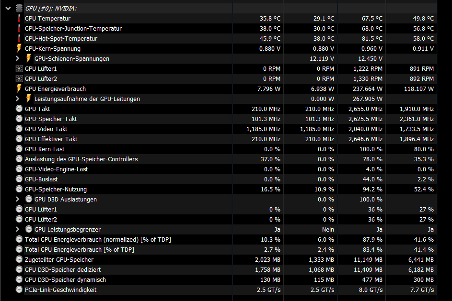Click gauge icon of GPU-Buslast
This screenshot has height=301, width=452.
click(x=19, y=179)
